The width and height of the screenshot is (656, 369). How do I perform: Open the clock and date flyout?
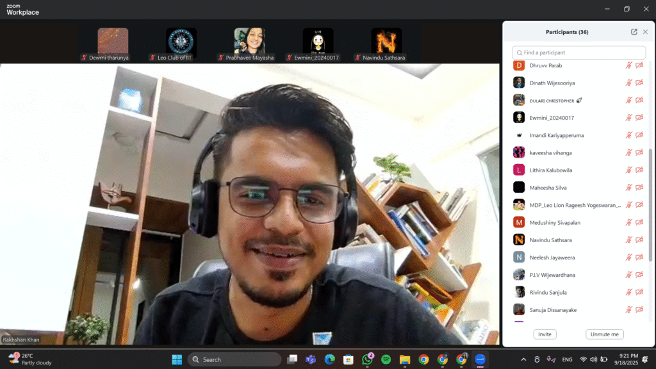click(628, 359)
